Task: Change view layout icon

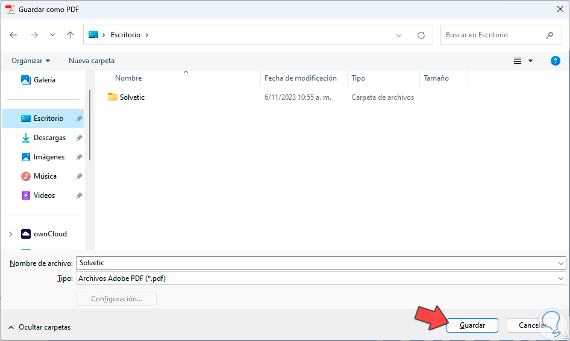Action: 518,61
